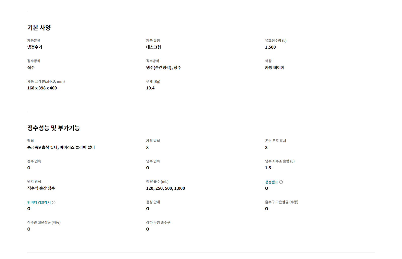Click the 출수구 고온살균 (수동) label
This screenshot has width=402, height=259.
[x=281, y=202]
